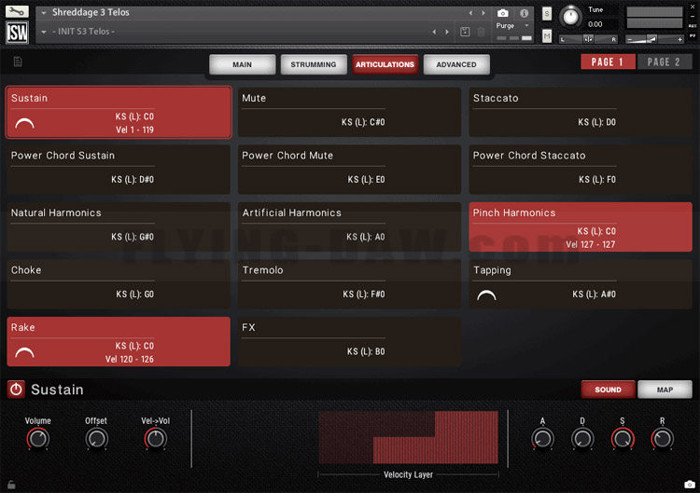Viewport: 700px width, 493px height.
Task: Select the Artificial Harmonics articulation
Action: 349,226
